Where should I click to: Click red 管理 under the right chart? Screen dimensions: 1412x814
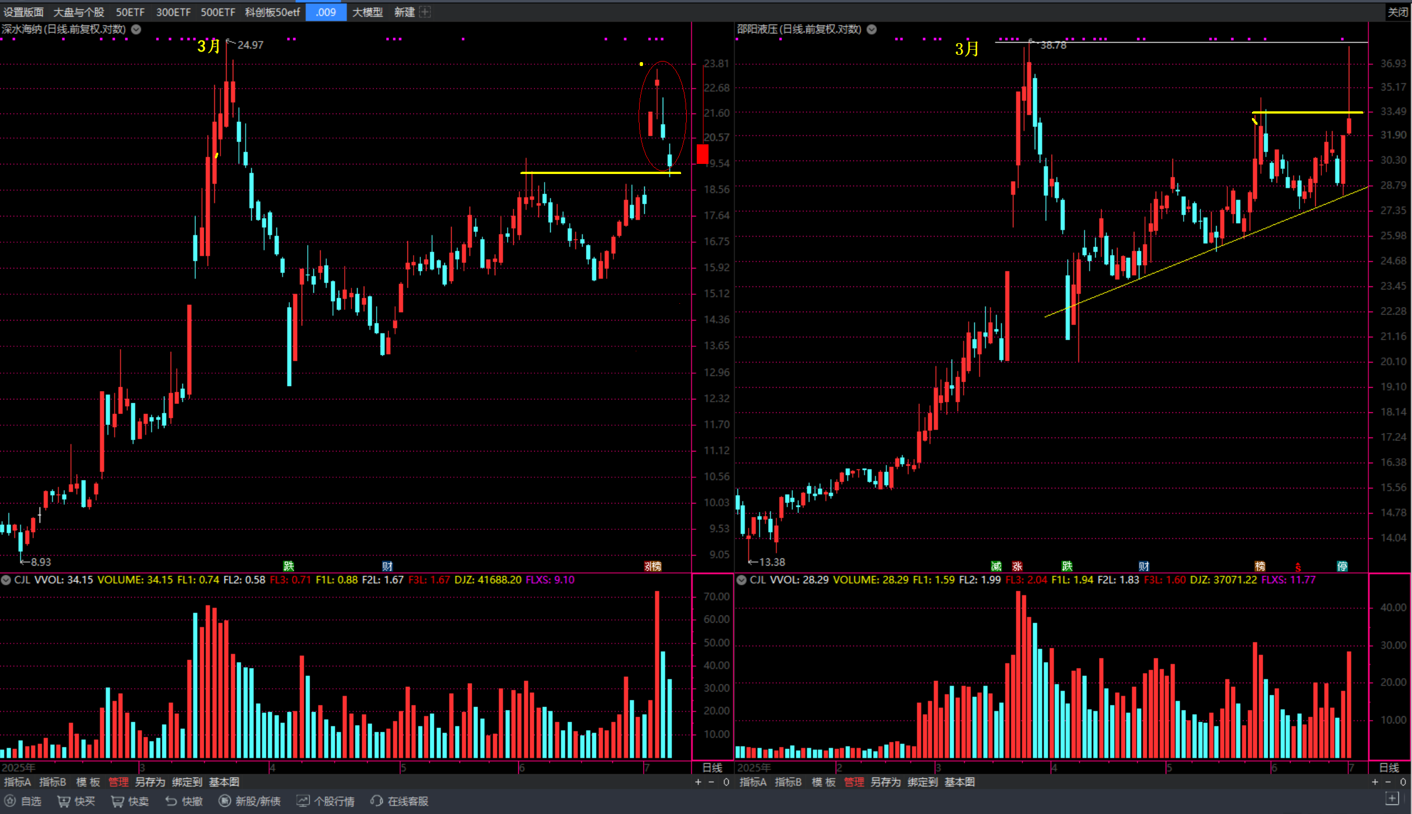pos(854,782)
